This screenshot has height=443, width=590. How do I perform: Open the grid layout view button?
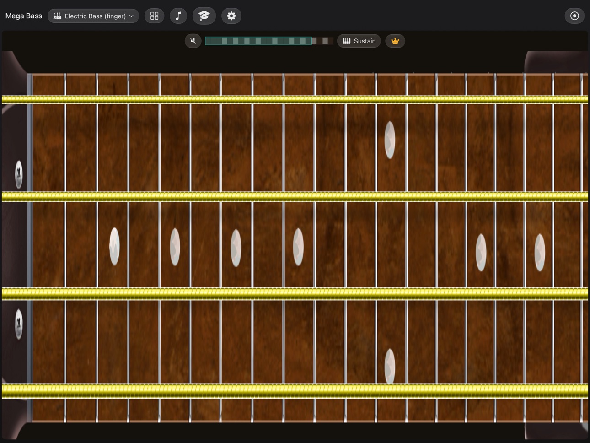tap(155, 16)
